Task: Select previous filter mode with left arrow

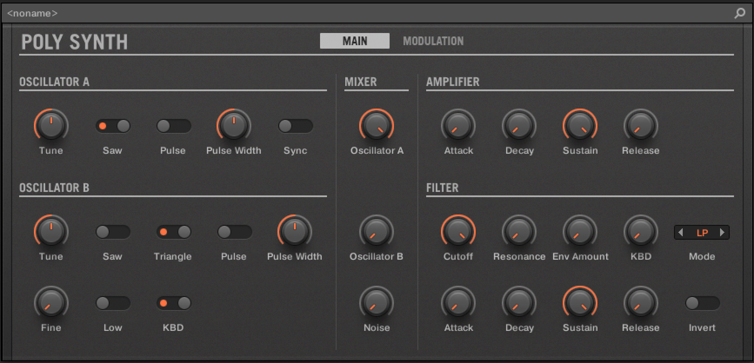Action: pyautogui.click(x=681, y=232)
